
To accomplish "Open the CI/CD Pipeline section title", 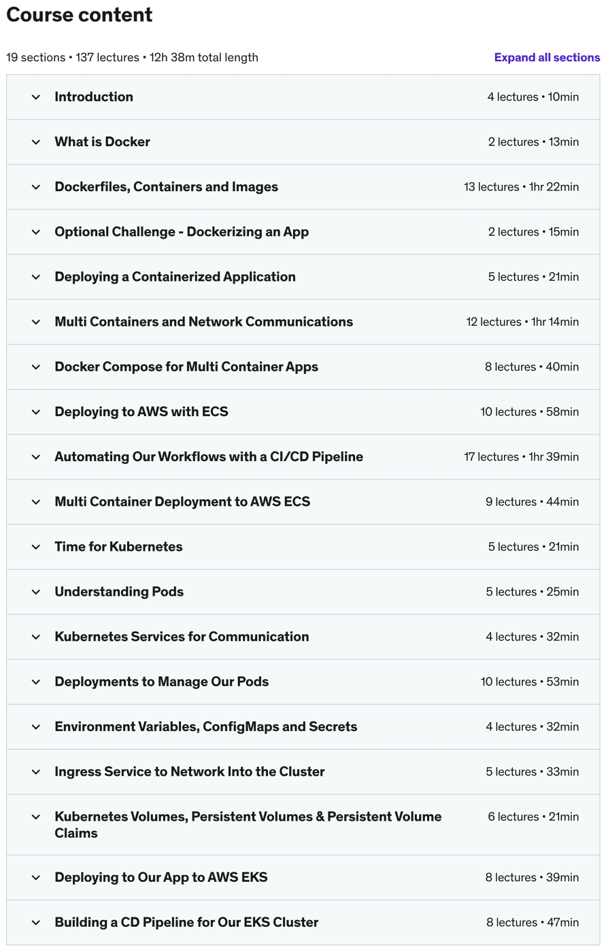I will [209, 456].
